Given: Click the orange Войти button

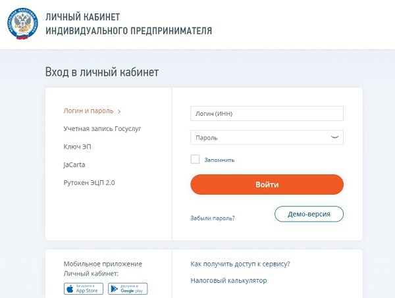Looking at the screenshot, I should (x=267, y=184).
